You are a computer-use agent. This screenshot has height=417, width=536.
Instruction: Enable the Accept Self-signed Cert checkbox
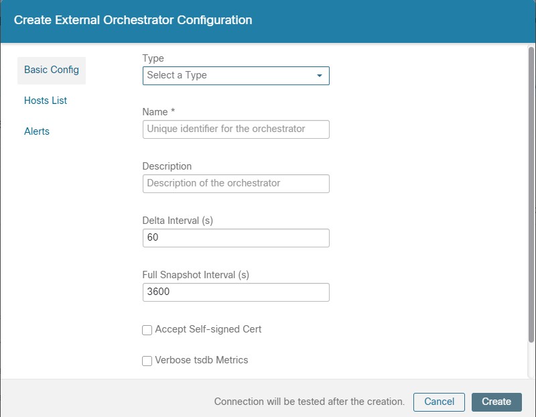[x=147, y=330]
